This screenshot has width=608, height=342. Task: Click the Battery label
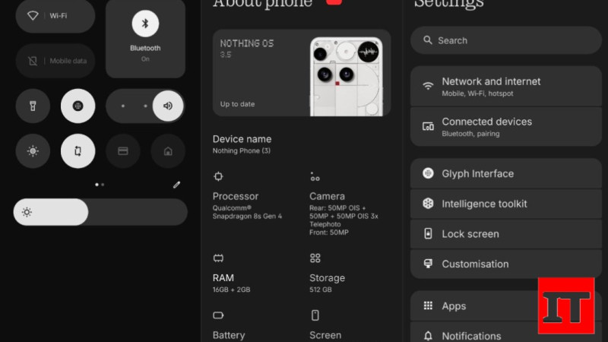[x=229, y=335]
